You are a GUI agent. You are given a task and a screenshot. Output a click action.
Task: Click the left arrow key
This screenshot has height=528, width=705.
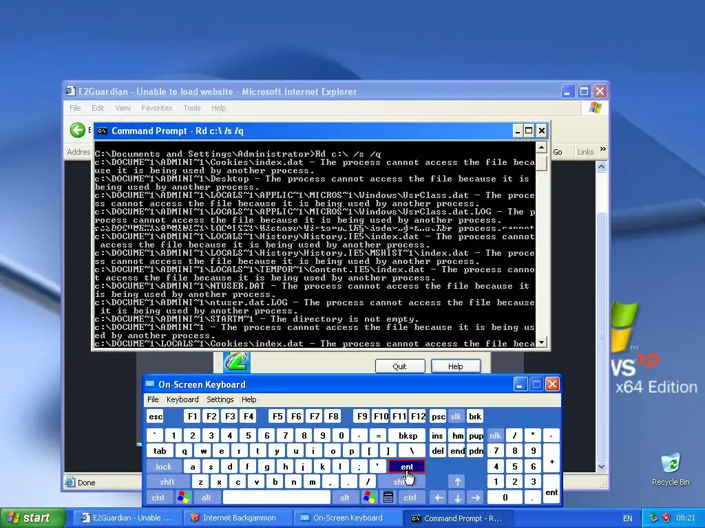(x=439, y=498)
